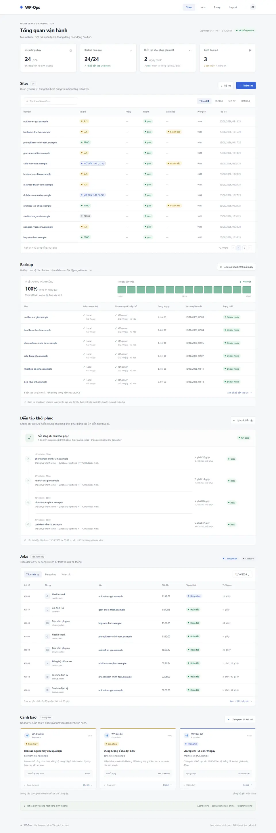Click Xem nhật ký đầy đủ link
The width and height of the screenshot is (276, 833).
pos(241,701)
